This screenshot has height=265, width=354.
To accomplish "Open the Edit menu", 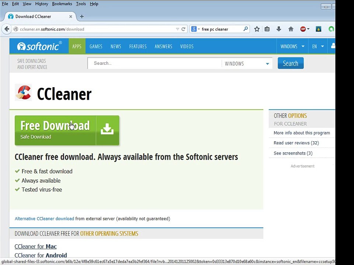I will pos(15,4).
